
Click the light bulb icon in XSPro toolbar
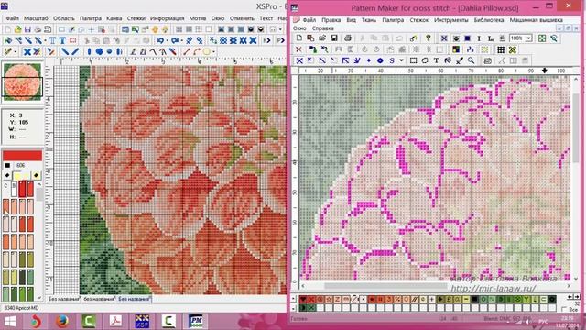(165, 29)
